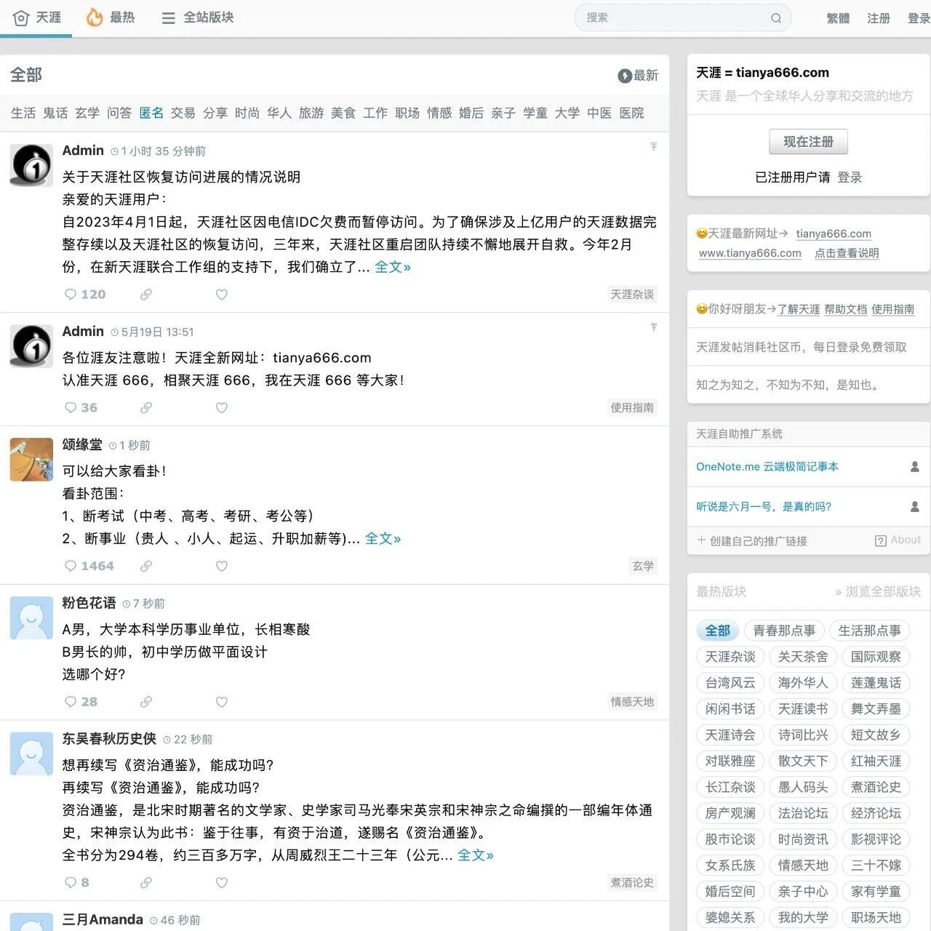931x931 pixels.
Task: Click 登录 link in the signup panel
Action: [x=850, y=177]
